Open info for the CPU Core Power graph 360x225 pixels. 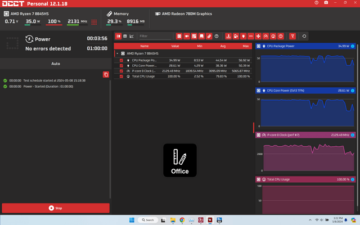point(353,91)
